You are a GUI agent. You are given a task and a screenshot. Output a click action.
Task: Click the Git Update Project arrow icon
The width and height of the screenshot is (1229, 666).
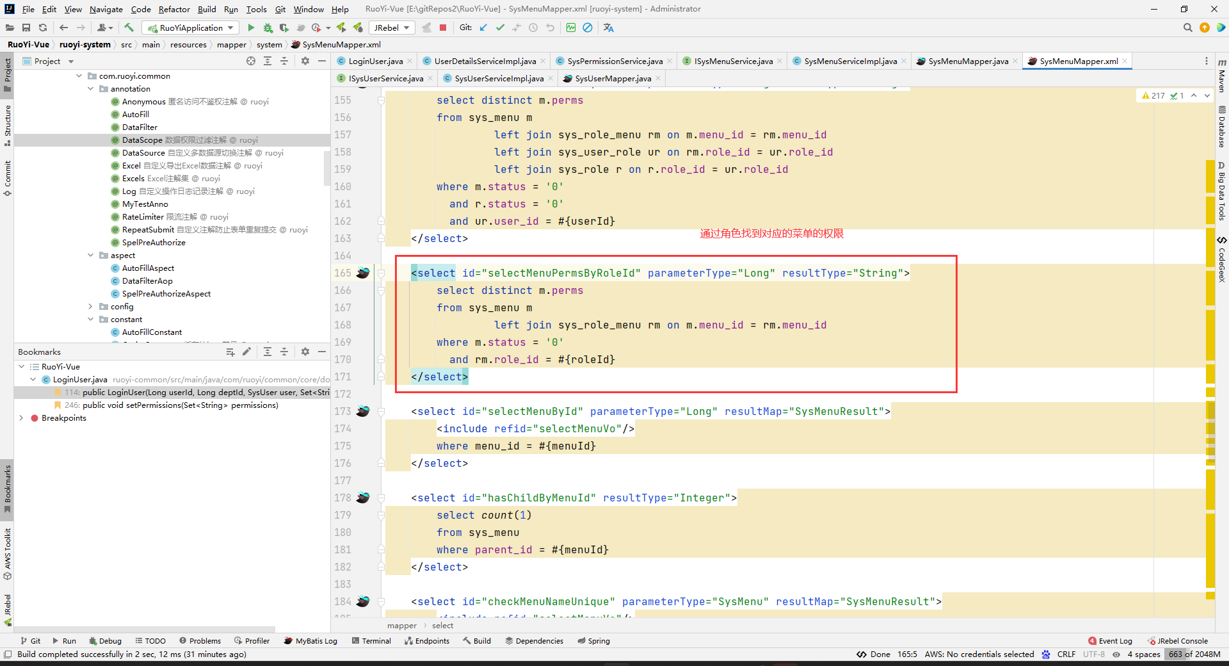point(483,28)
